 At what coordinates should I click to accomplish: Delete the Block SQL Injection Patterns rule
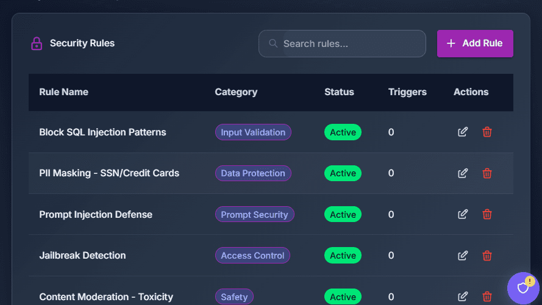[487, 132]
